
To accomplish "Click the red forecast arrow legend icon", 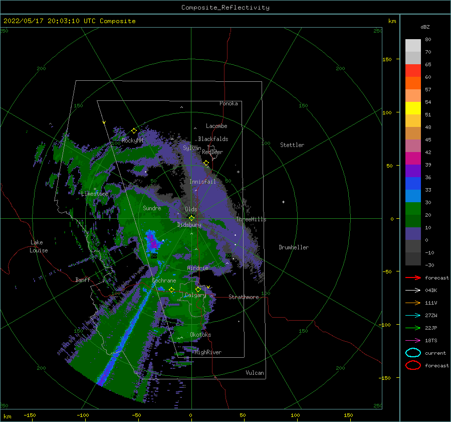I will tap(413, 277).
